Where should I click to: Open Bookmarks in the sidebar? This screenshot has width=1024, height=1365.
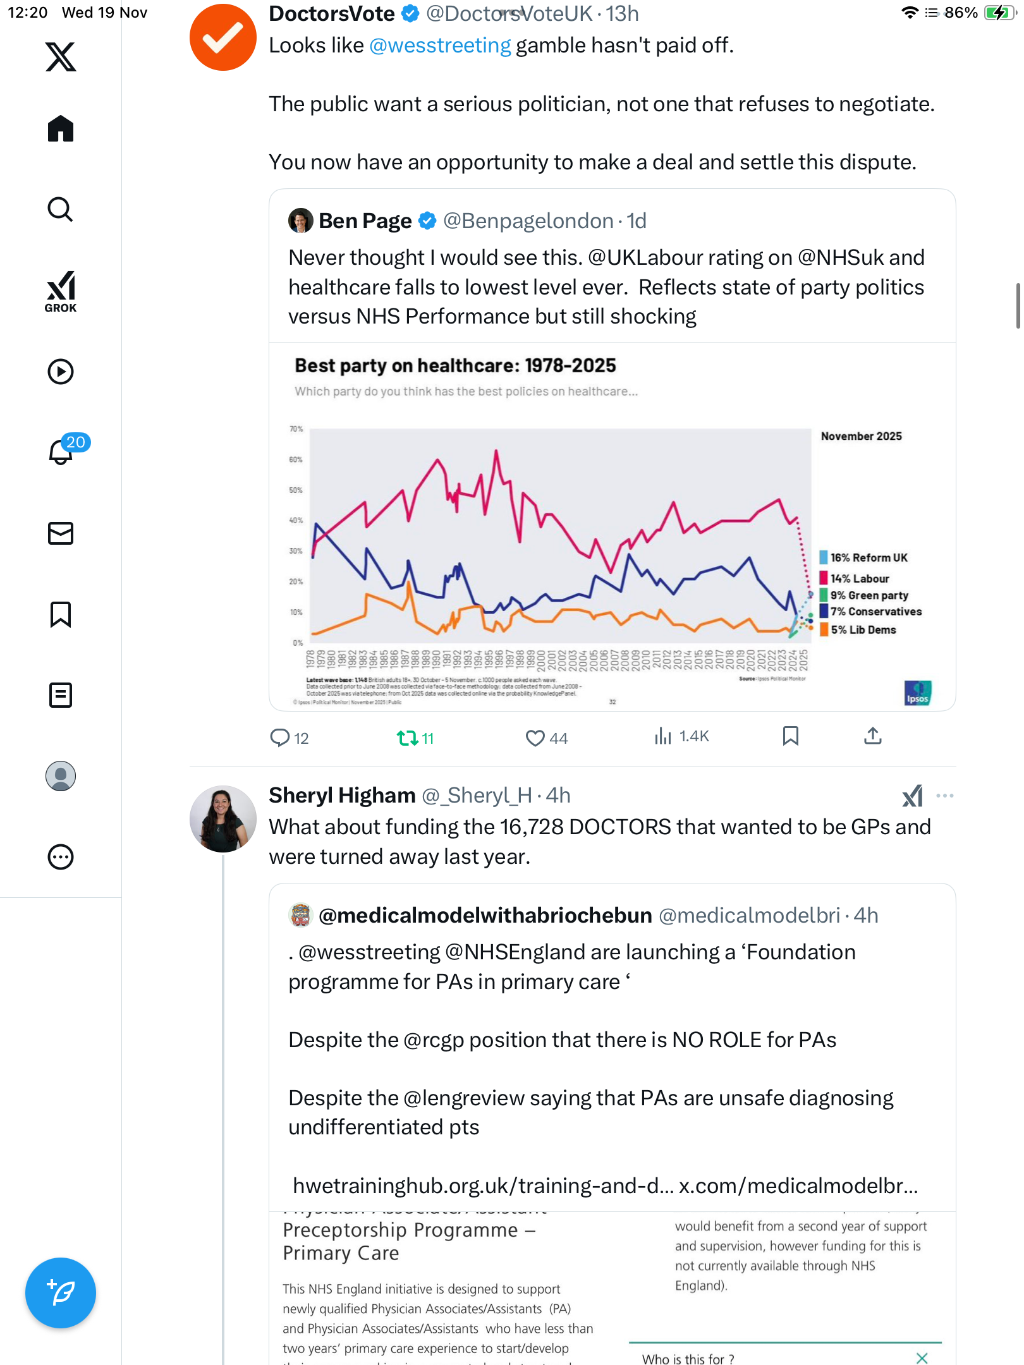tap(61, 614)
